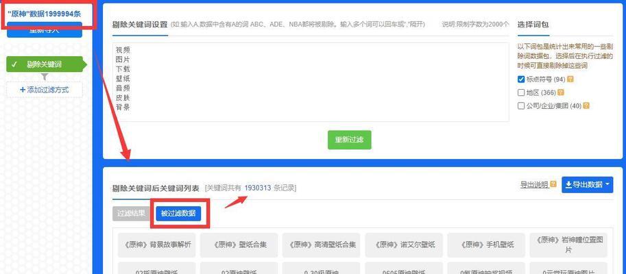Enable the 地区 (366) word pack checkbox
This screenshot has height=274, width=626.
(x=521, y=92)
